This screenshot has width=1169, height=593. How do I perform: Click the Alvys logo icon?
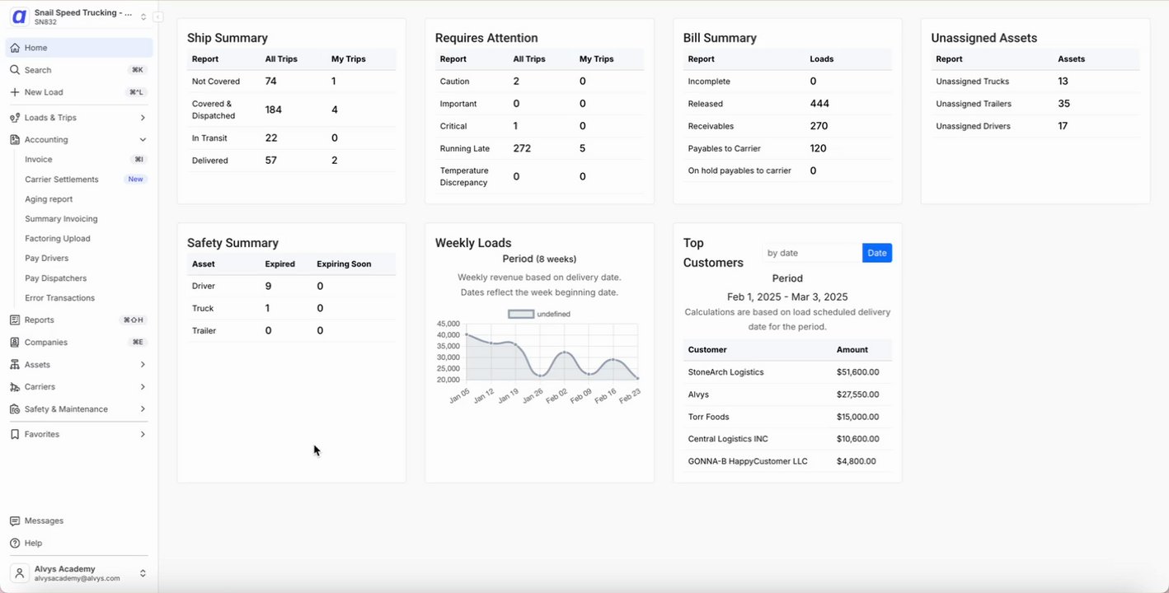(18, 16)
